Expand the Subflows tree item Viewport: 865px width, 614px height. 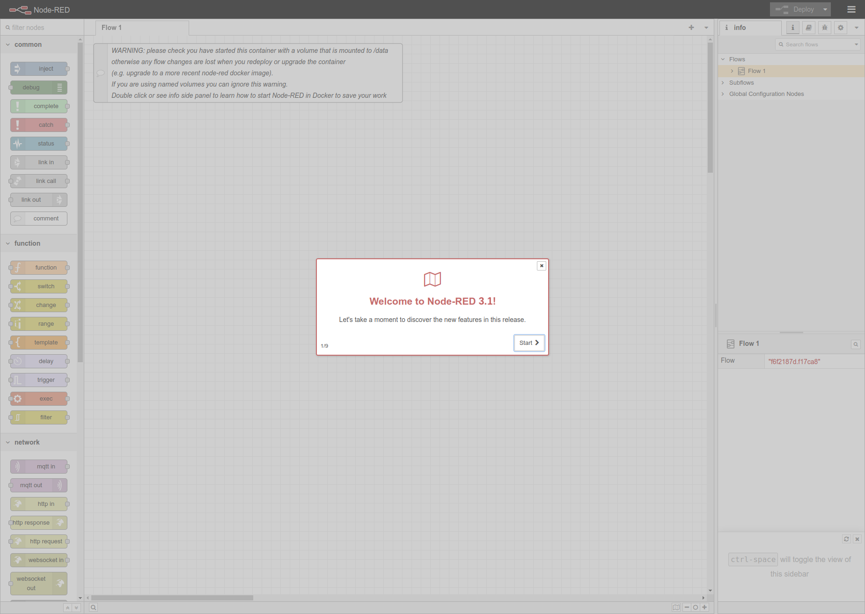click(x=723, y=82)
